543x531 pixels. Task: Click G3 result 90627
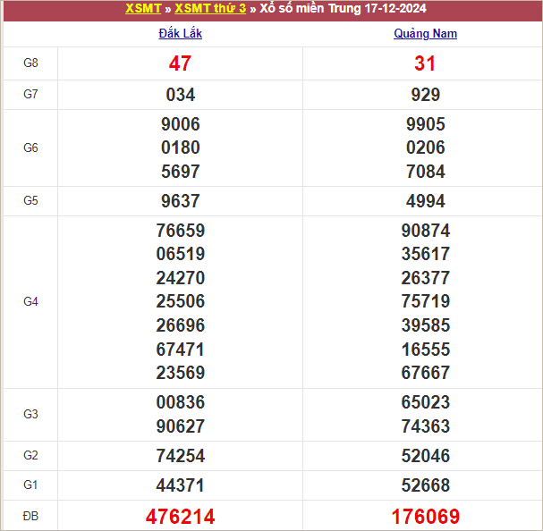point(181,426)
